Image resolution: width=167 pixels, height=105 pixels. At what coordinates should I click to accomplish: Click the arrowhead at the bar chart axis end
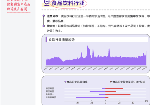click(146, 101)
